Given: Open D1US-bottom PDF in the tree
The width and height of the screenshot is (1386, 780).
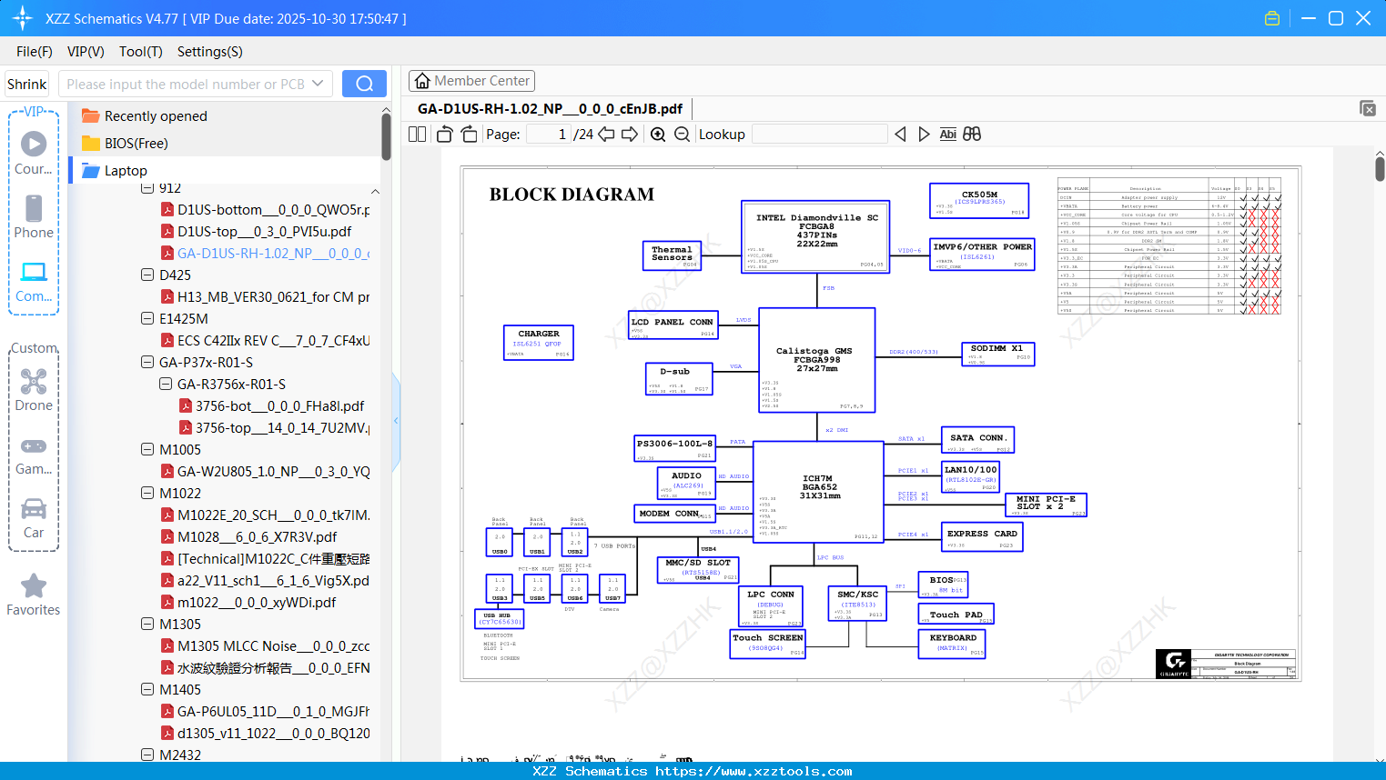Looking at the screenshot, I should pyautogui.click(x=265, y=209).
